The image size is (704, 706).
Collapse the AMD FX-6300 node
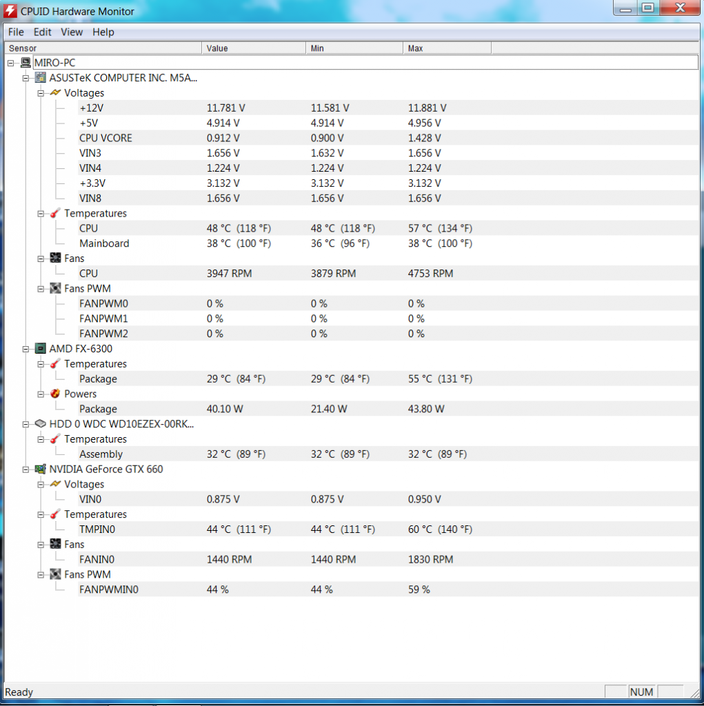click(26, 349)
